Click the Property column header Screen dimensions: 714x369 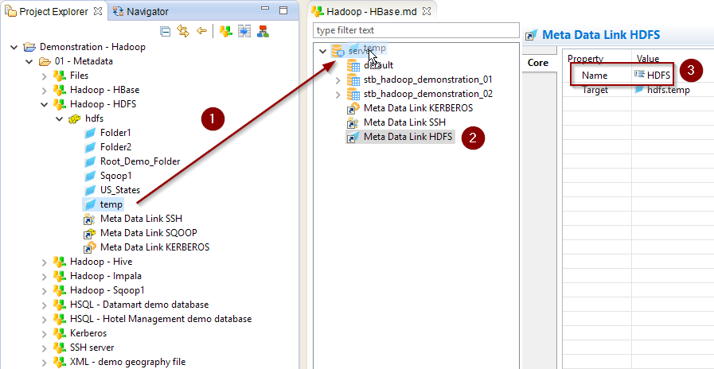[x=585, y=59]
